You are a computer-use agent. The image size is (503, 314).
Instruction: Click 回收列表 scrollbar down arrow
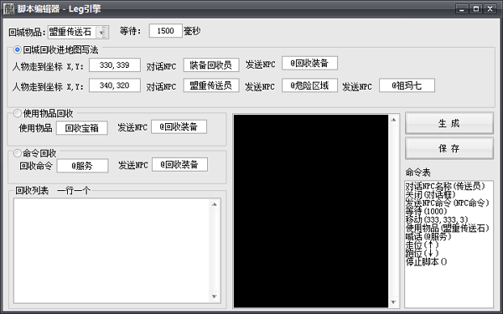click(x=215, y=296)
